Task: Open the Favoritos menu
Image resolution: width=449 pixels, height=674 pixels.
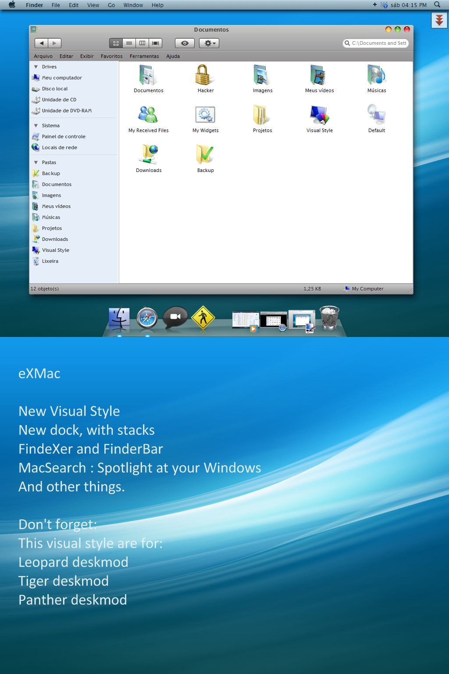Action: click(111, 56)
